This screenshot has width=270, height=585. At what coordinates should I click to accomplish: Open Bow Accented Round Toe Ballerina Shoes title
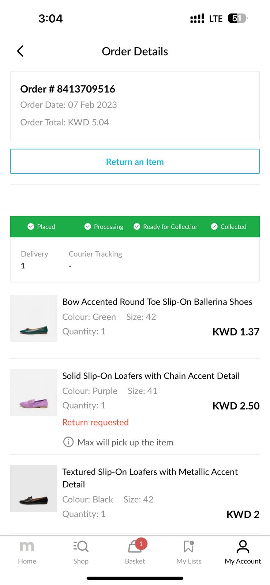click(157, 302)
